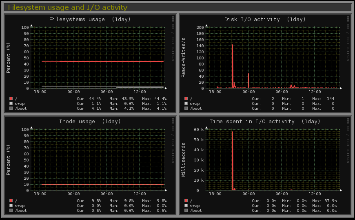Click gray /boot swatch in Filesystems usage legend

tap(11, 108)
